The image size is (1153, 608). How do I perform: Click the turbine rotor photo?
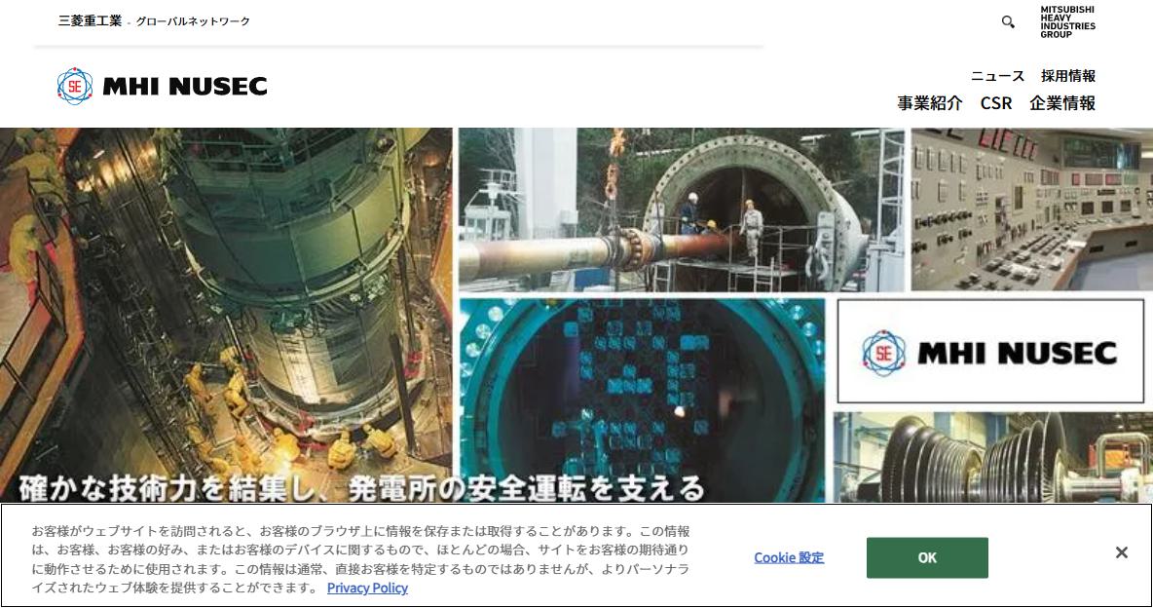992,457
